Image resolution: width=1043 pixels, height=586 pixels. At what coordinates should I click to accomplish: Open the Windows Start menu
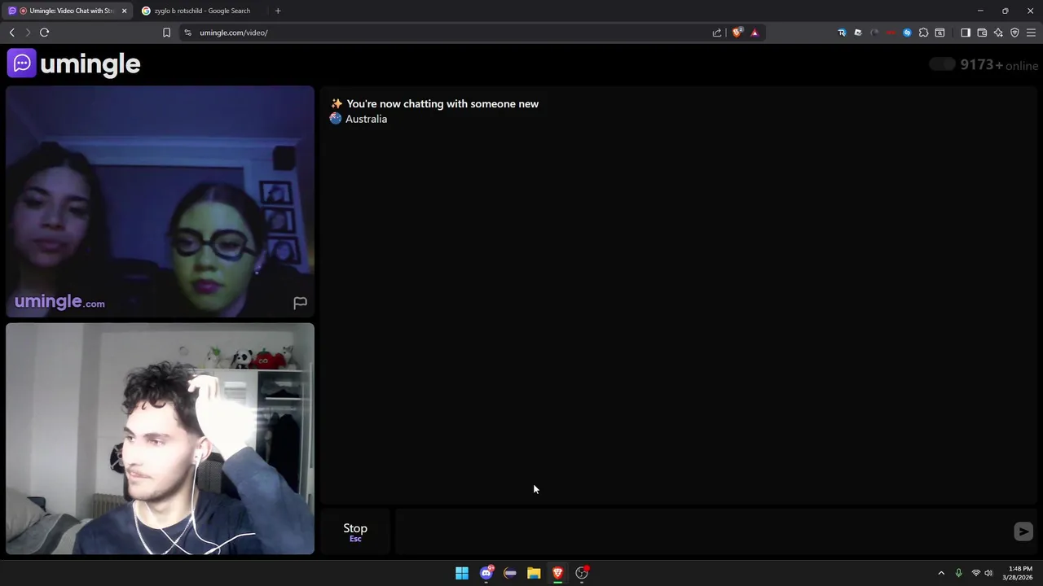[462, 573]
